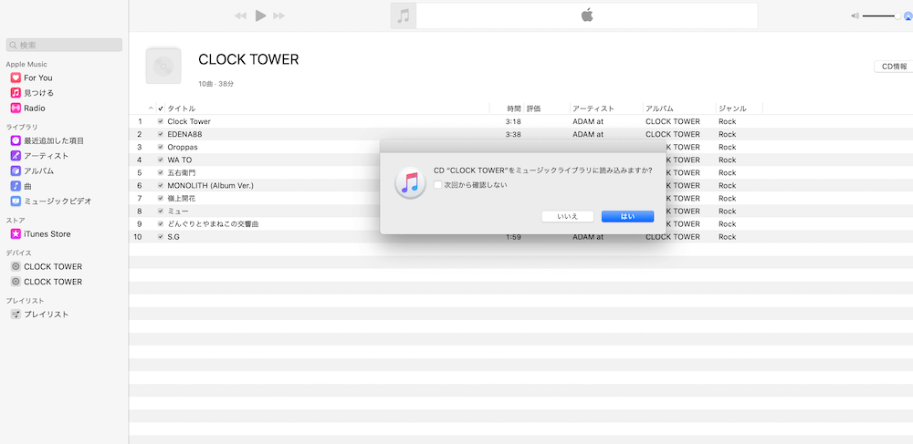Click the はい button to import CD

coord(628,216)
